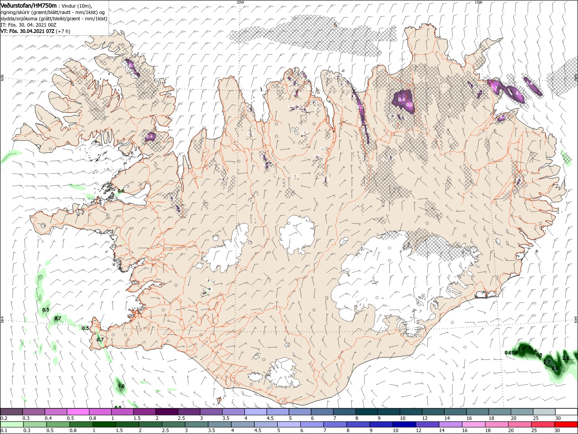Select the bottom-row legend swatch labeled 14
This screenshot has width=578, height=434.
coord(450,425)
